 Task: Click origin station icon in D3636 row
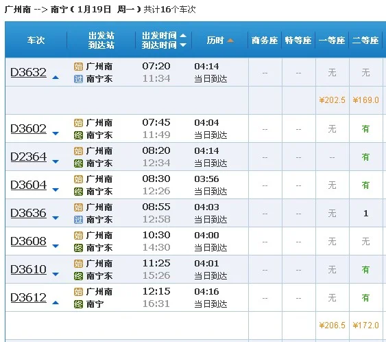click(x=79, y=207)
